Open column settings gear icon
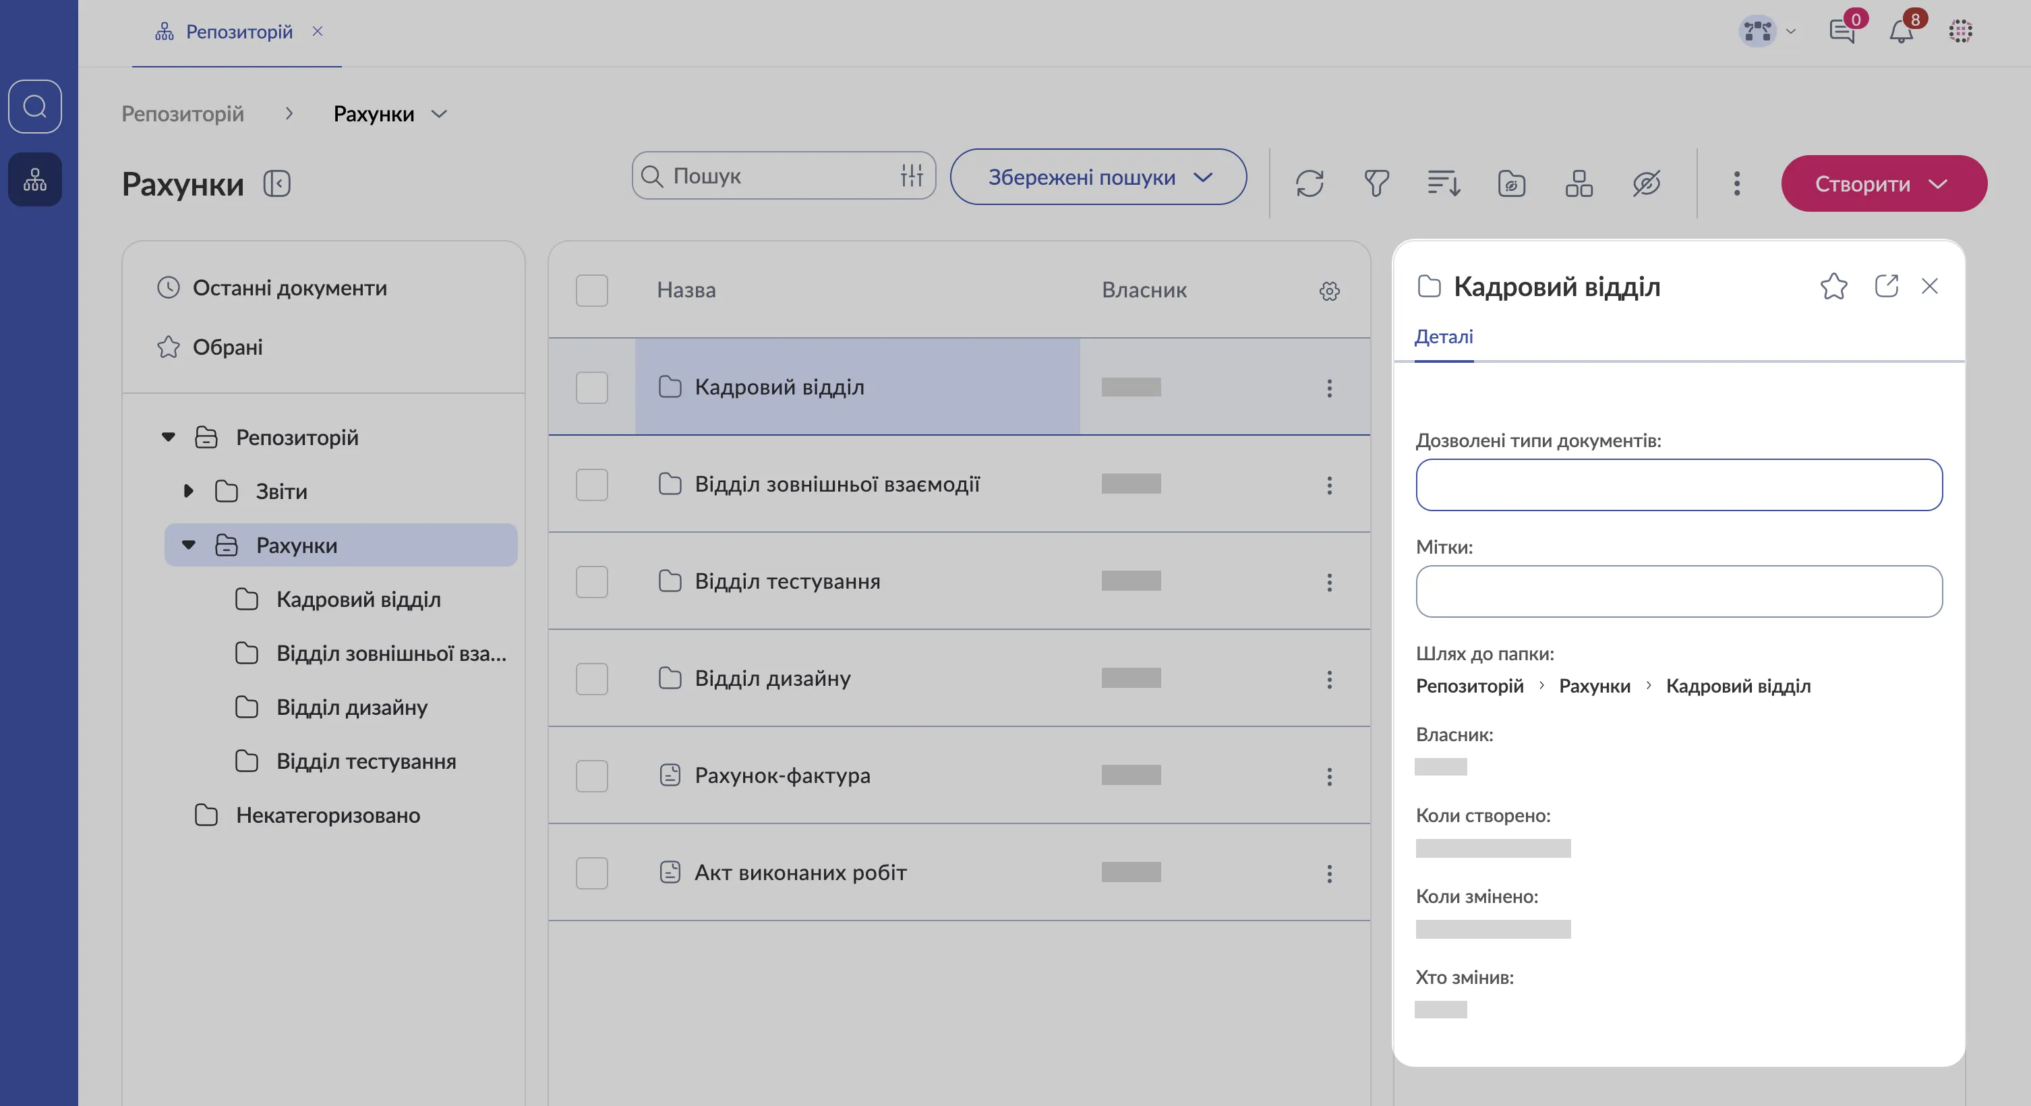Viewport: 2031px width, 1106px height. (x=1329, y=291)
